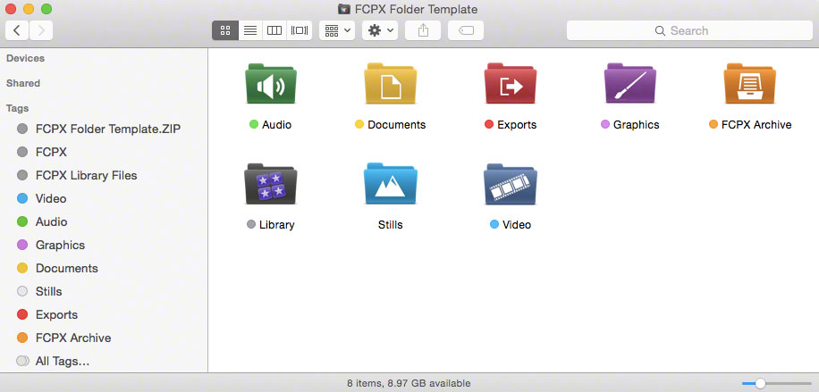Click the Graphics folder name label
The height and width of the screenshot is (392, 819).
tap(637, 125)
